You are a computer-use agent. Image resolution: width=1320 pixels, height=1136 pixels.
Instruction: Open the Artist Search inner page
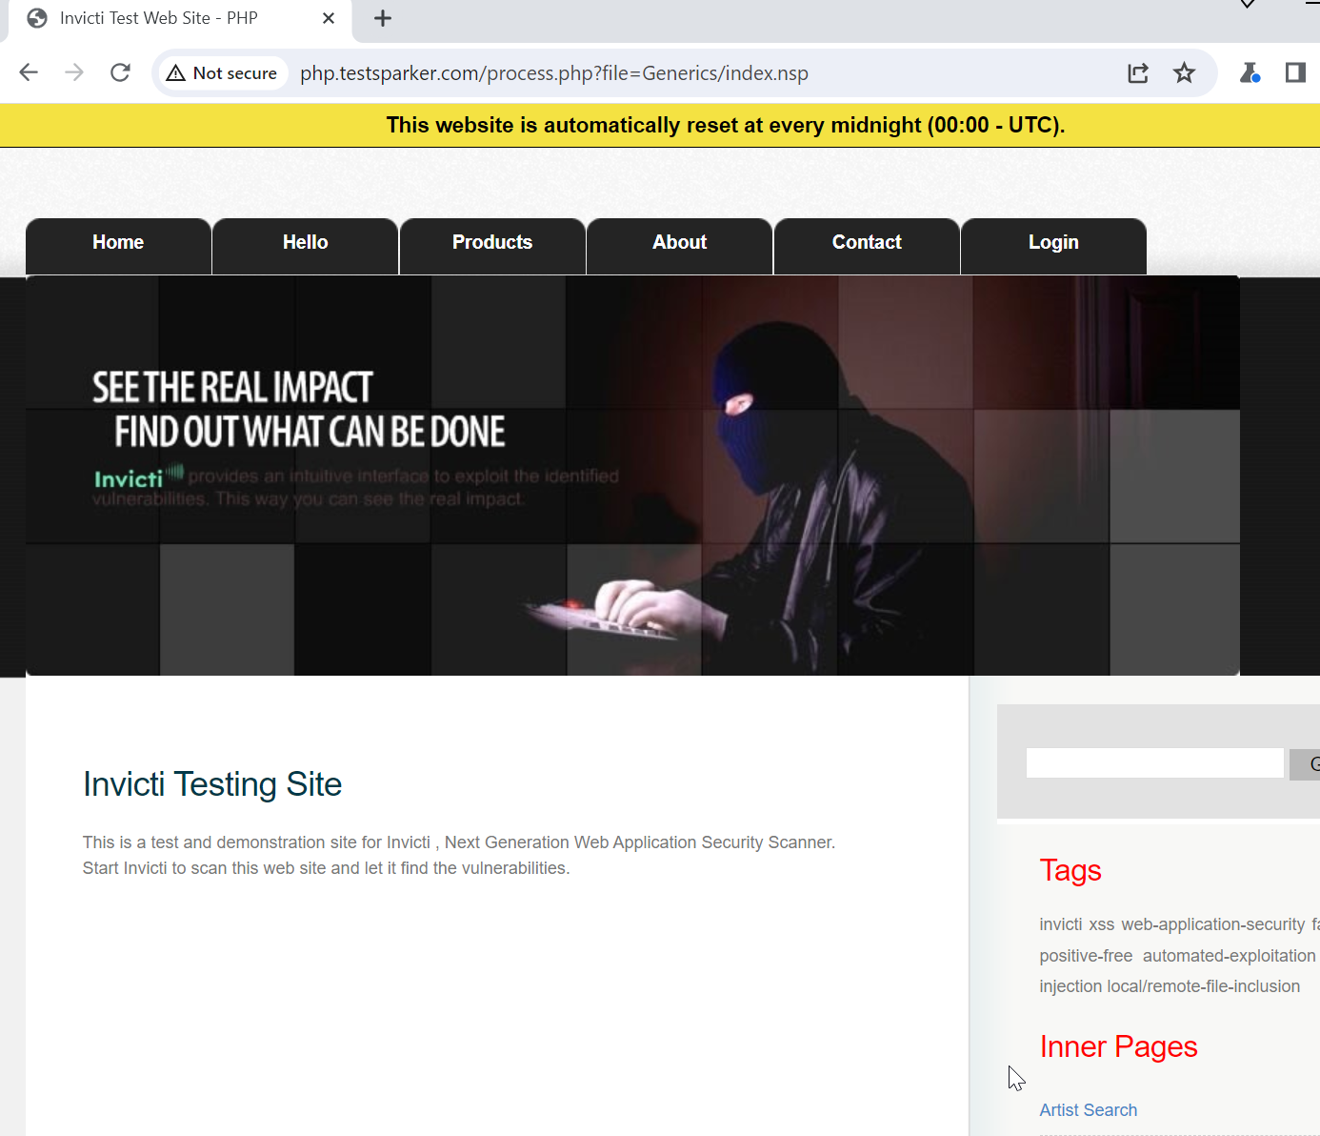point(1088,1109)
